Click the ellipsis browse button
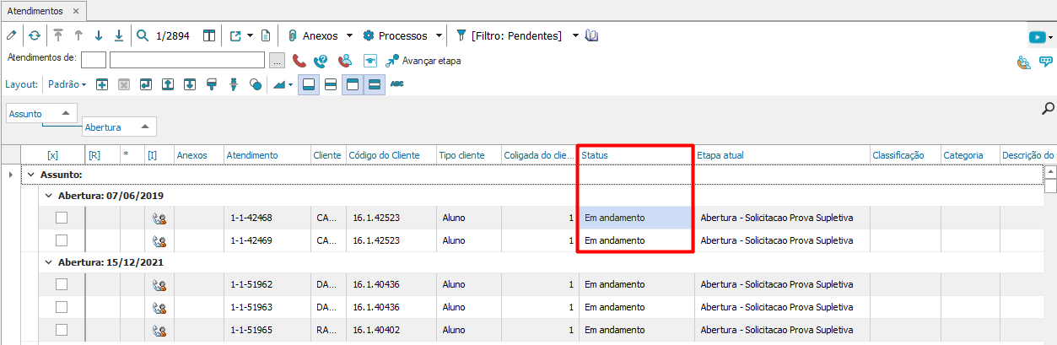Screen dimensions: 1057x345 click(278, 61)
